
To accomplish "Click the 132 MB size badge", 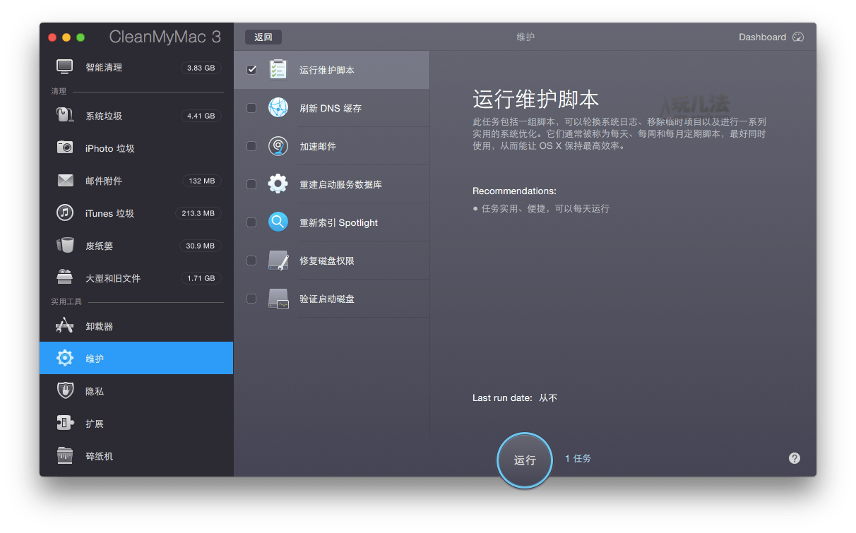I will (x=202, y=181).
